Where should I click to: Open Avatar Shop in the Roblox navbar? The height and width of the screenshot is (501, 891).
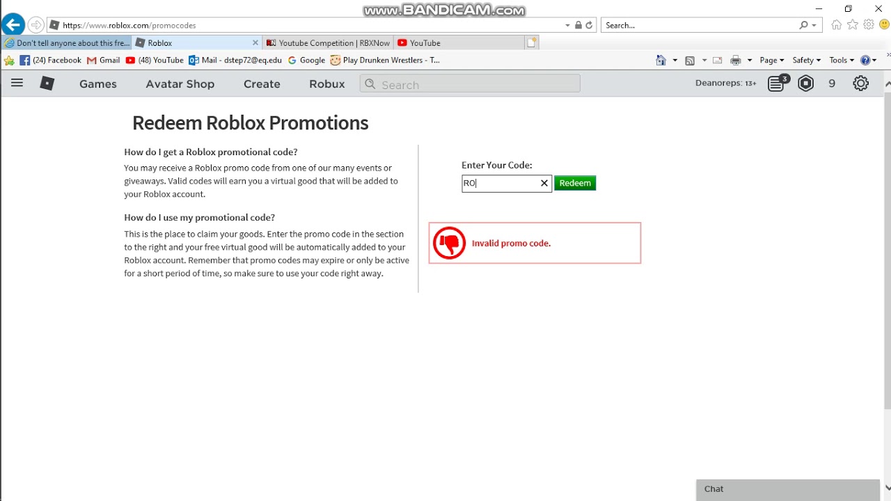click(180, 83)
